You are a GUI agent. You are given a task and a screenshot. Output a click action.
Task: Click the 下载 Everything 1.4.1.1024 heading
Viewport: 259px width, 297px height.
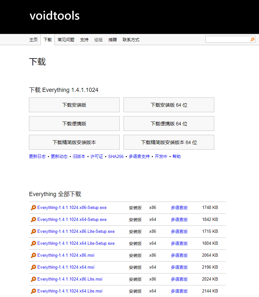64,90
